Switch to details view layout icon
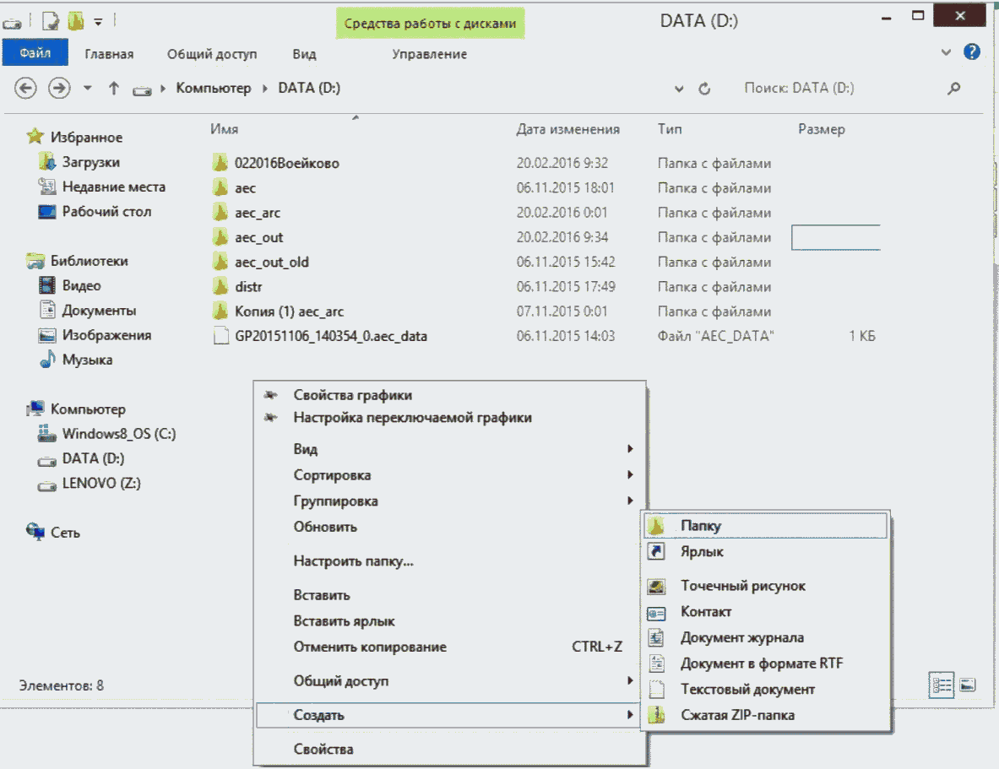Screen dimensions: 999x769 (941, 685)
